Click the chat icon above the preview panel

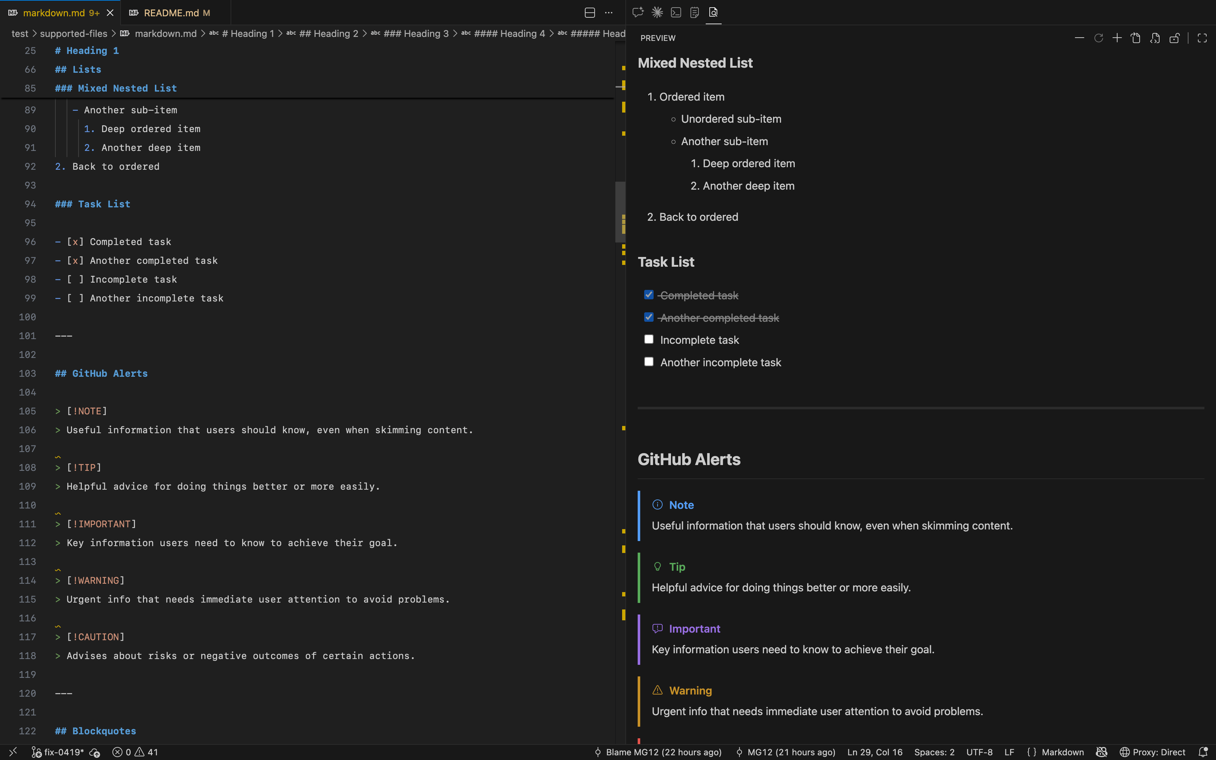638,13
